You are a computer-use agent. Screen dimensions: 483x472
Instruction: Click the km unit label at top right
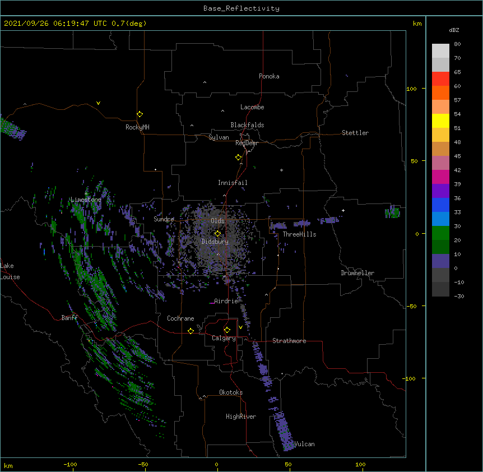[417, 24]
